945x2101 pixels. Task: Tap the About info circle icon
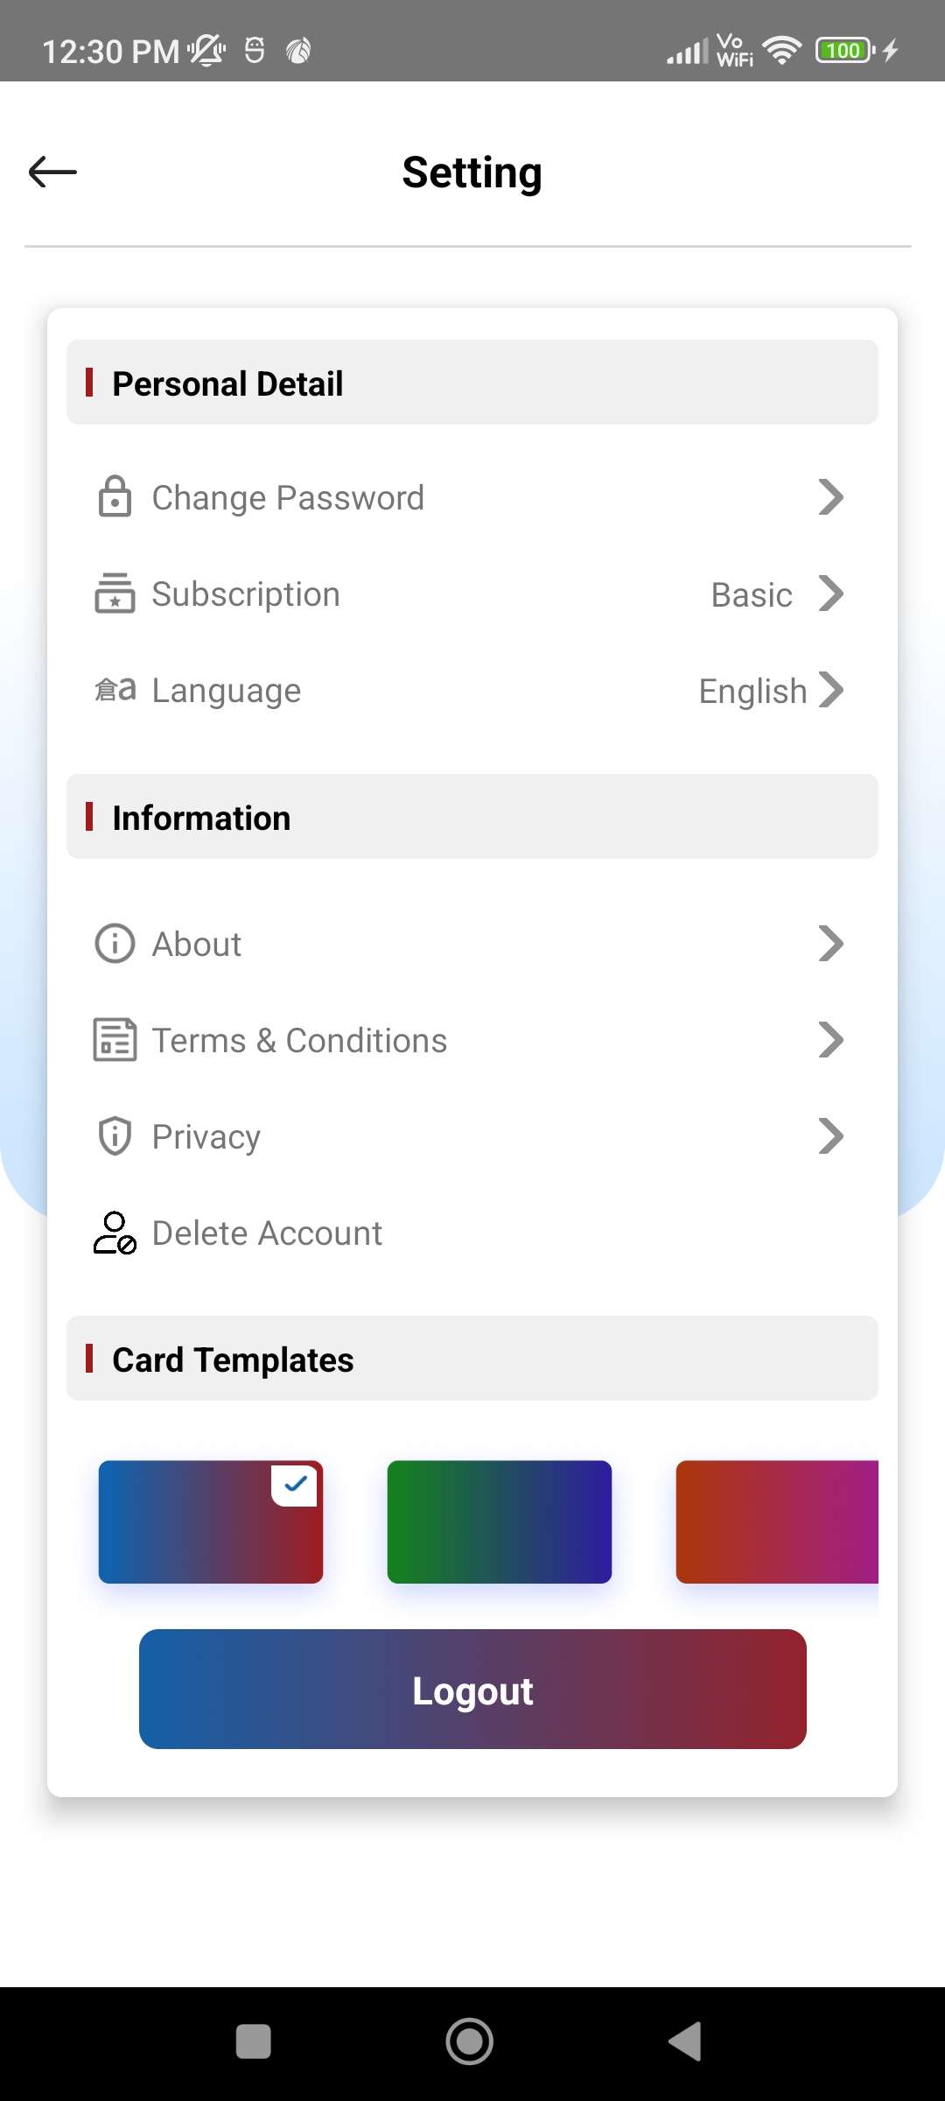(115, 944)
